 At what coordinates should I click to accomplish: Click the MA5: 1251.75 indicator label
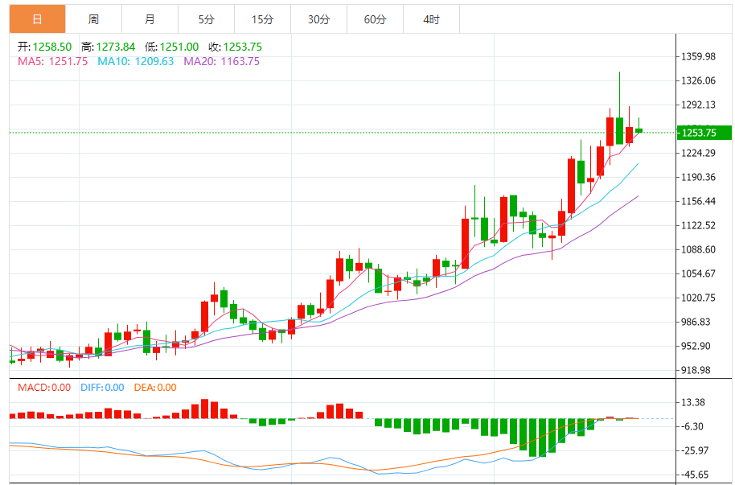[52, 61]
